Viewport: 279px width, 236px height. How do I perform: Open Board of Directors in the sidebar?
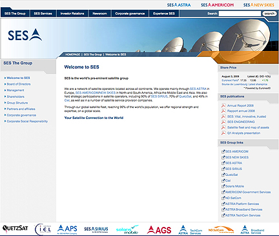click(19, 84)
